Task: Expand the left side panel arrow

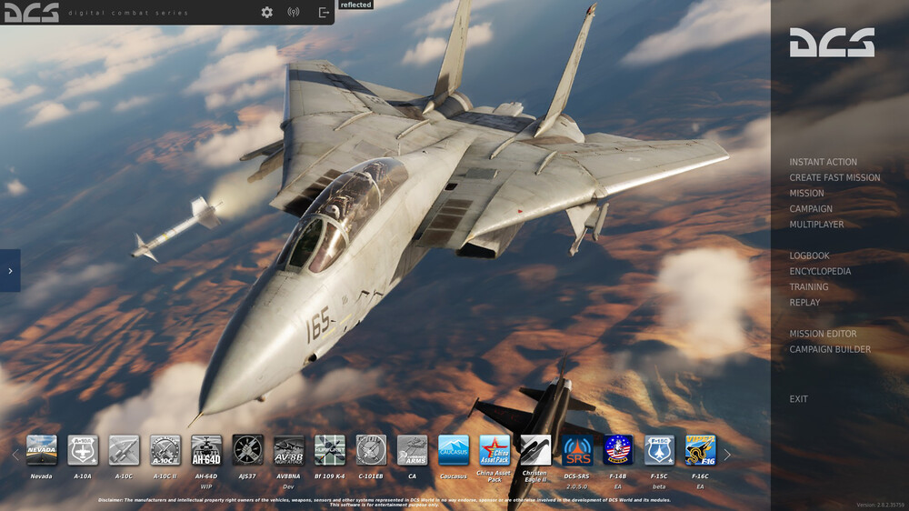Action: [10, 270]
